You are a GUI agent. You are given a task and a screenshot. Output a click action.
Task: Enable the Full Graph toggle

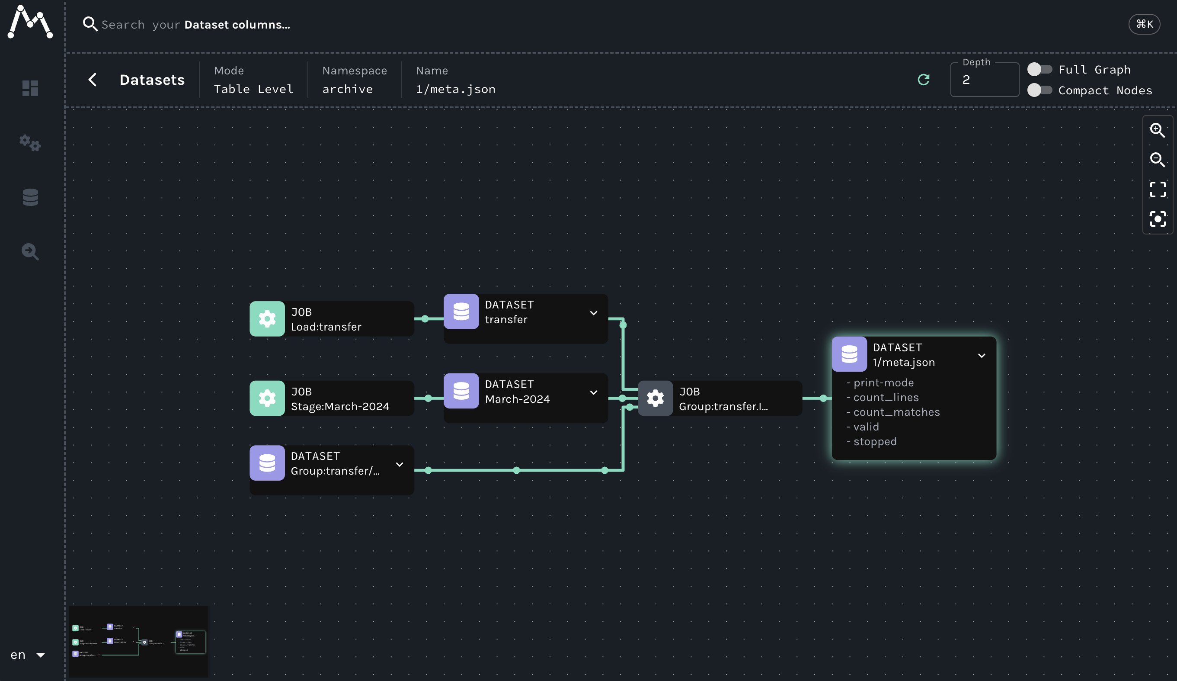pos(1039,70)
